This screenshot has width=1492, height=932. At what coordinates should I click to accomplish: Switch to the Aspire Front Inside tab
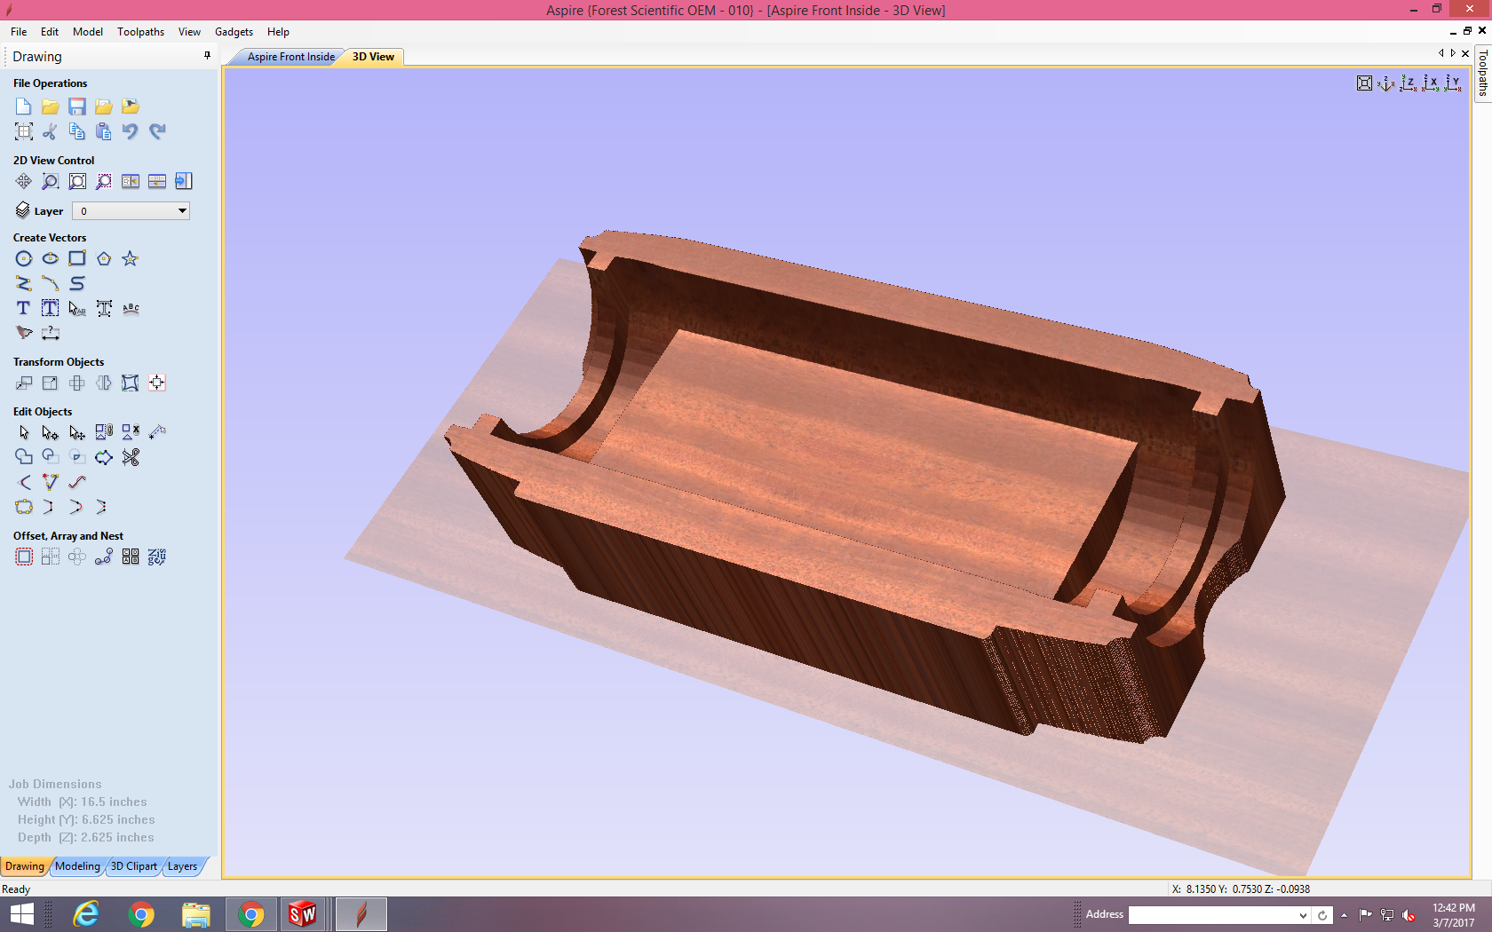tap(290, 56)
